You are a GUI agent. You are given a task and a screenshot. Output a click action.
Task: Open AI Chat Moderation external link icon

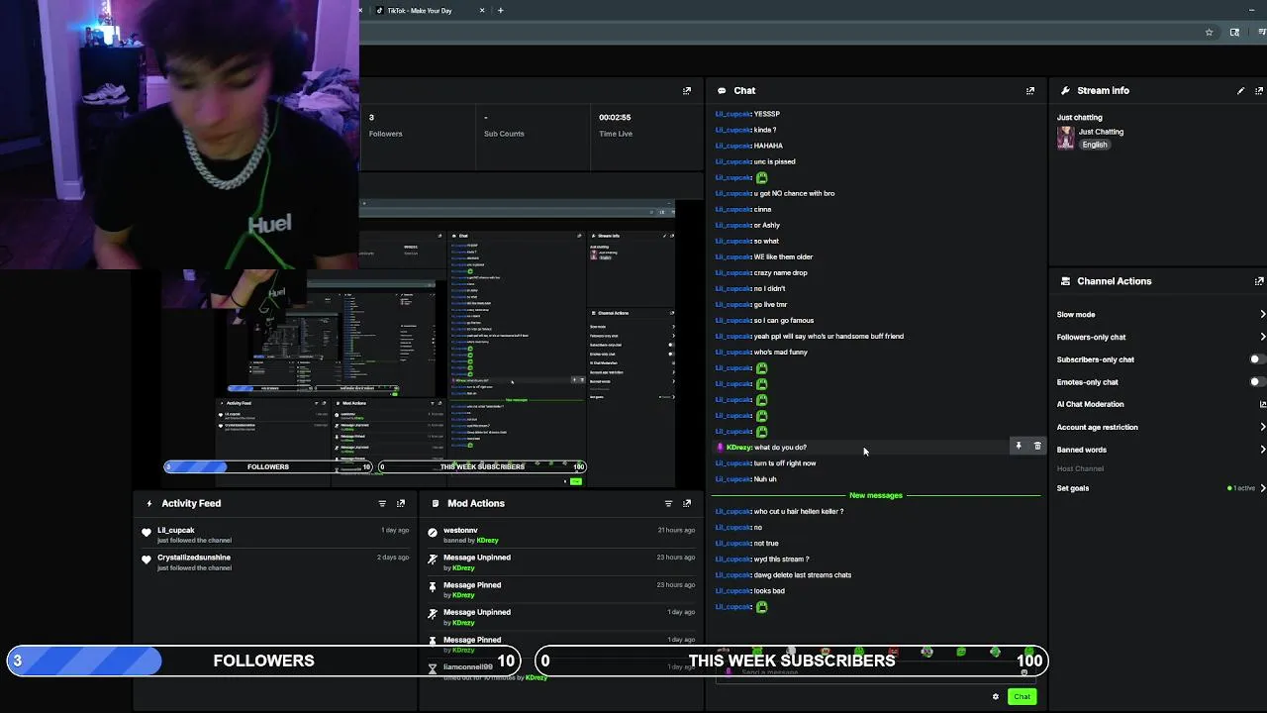(x=1262, y=404)
